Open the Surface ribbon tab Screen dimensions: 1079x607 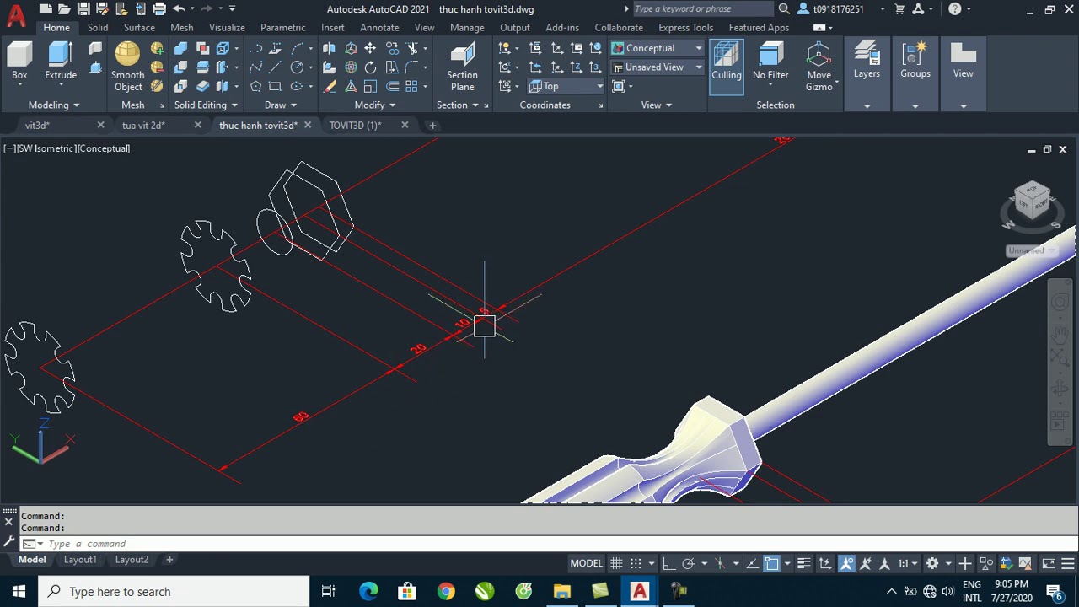pyautogui.click(x=139, y=28)
